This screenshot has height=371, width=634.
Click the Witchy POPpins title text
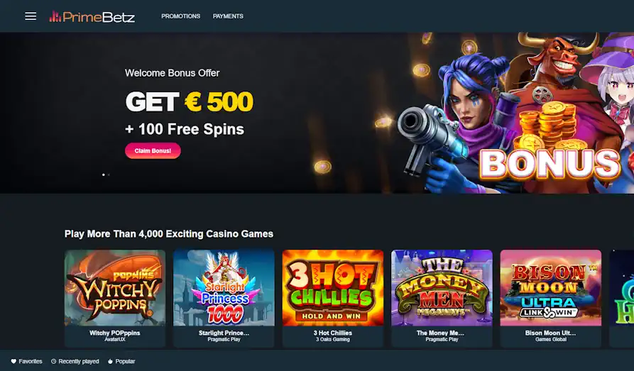[x=115, y=333]
